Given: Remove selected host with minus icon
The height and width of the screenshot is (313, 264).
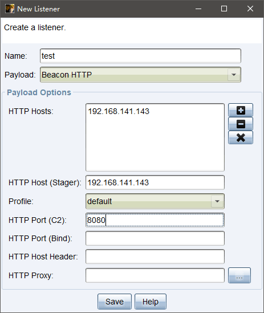Looking at the screenshot, I should 241,124.
